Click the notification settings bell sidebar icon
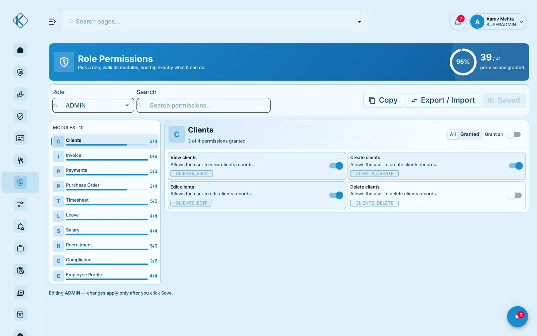Screen dimensions: 537x336 [20, 226]
